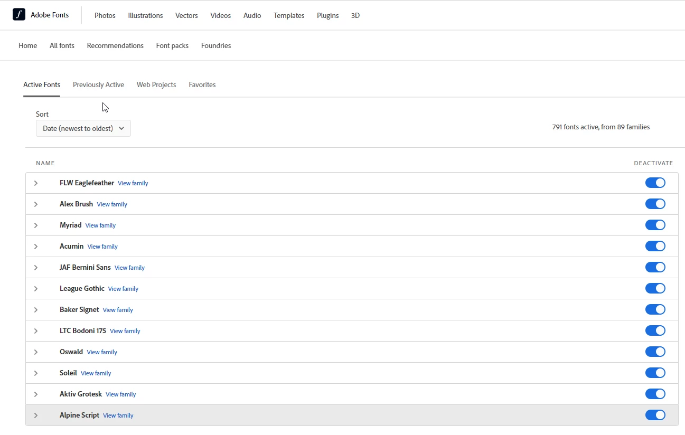Image resolution: width=685 pixels, height=435 pixels.
Task: Expand the Alex Brush row chevron
Action: [36, 204]
